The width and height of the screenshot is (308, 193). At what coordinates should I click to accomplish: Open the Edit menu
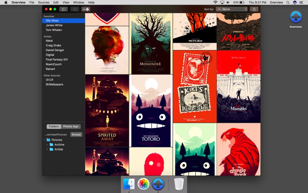56,2
